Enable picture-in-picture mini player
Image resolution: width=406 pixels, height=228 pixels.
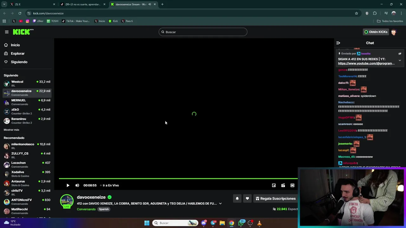(274, 185)
